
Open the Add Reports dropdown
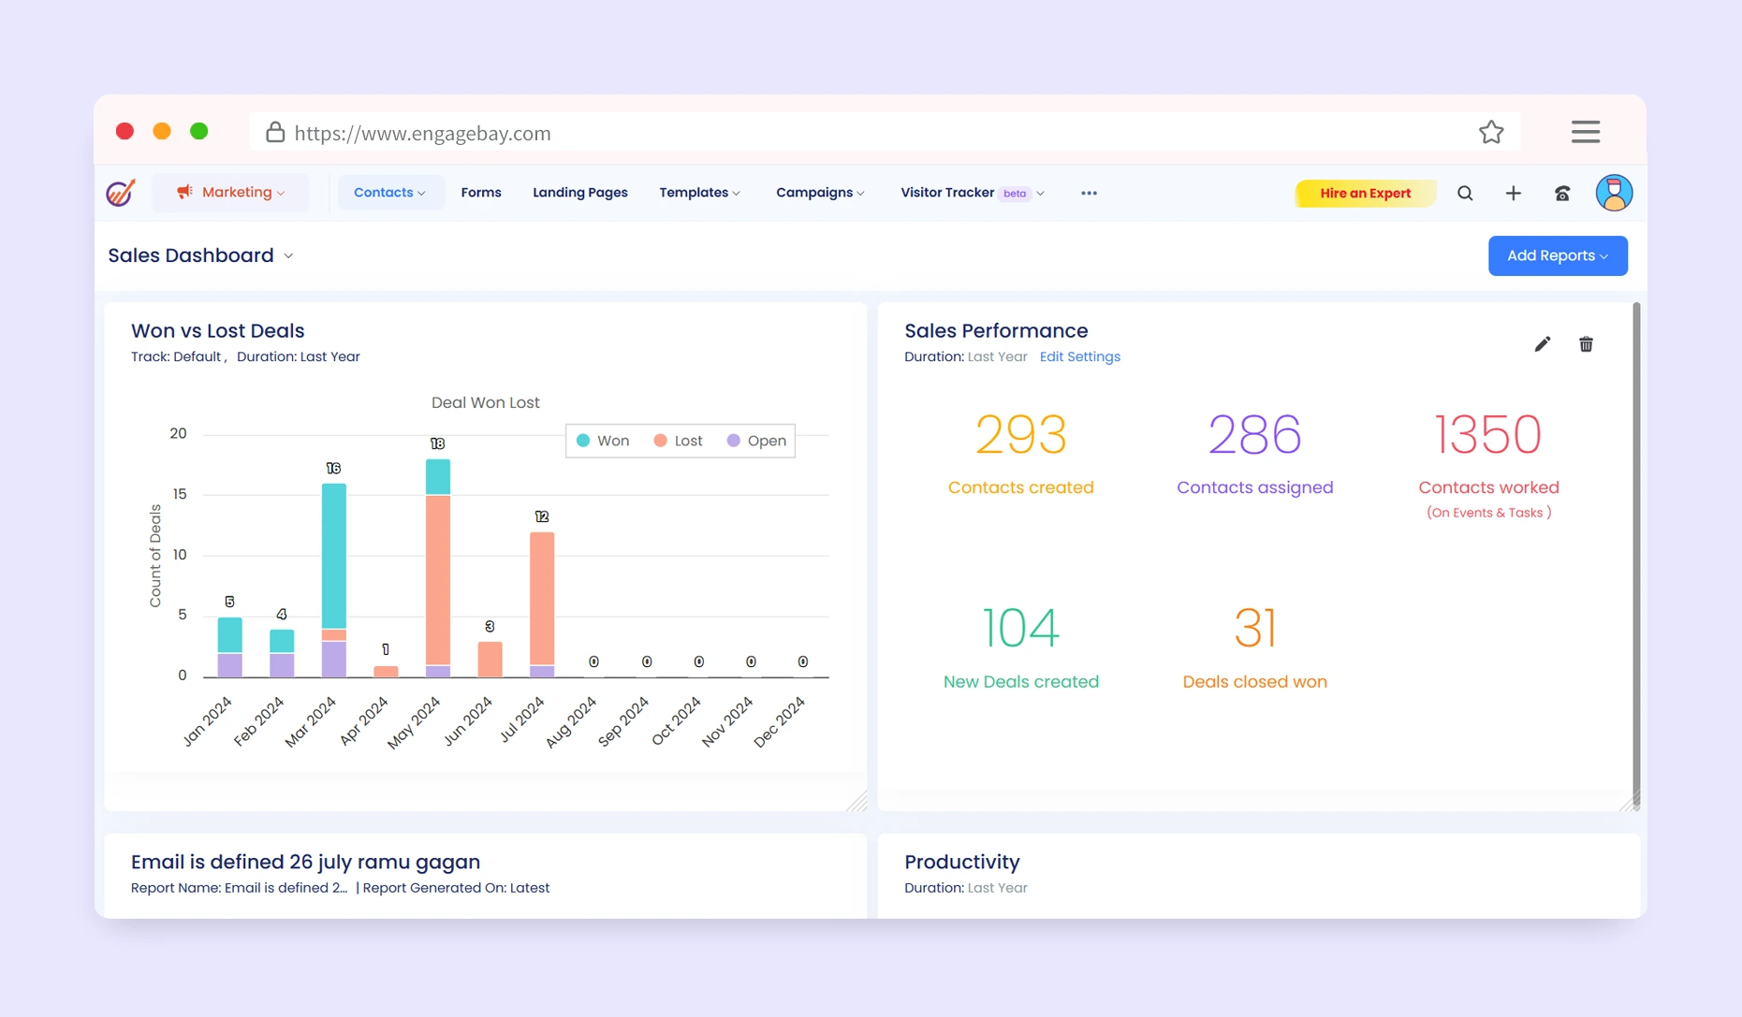pos(1557,255)
